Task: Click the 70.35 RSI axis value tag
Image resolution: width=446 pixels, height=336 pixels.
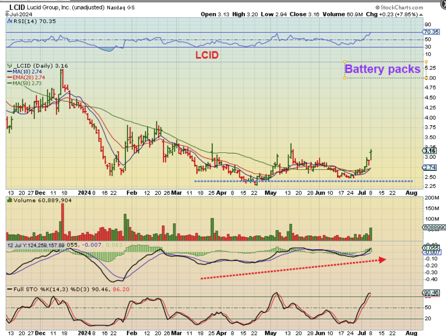Action: pos(431,32)
